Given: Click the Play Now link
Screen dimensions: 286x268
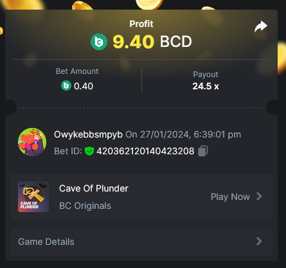Looking at the screenshot, I should point(230,197).
